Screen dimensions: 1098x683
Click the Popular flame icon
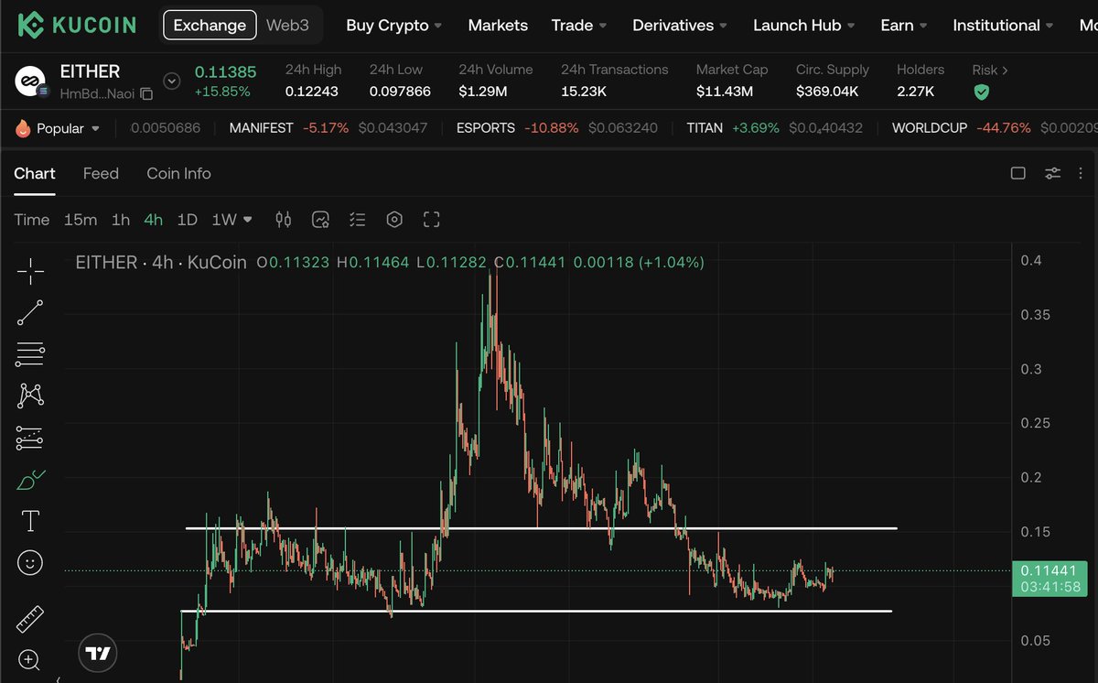pyautogui.click(x=23, y=128)
